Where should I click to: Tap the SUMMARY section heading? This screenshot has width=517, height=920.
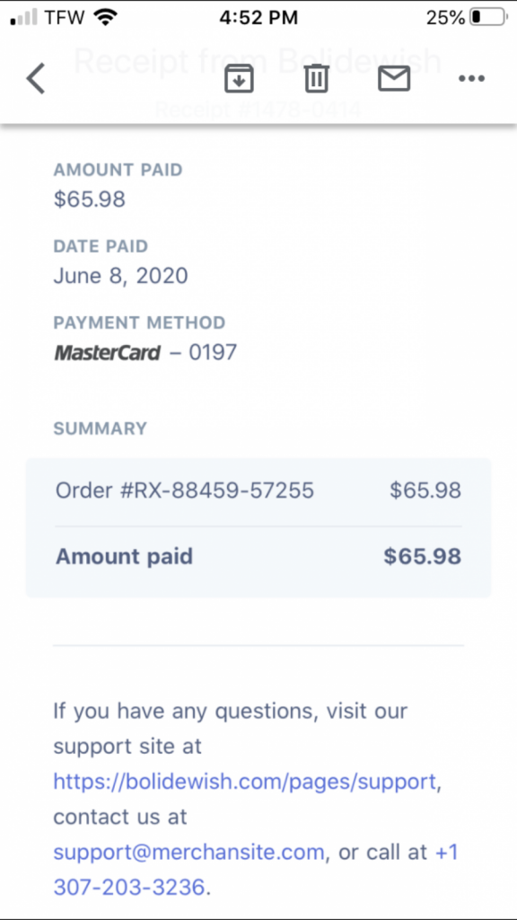click(x=101, y=429)
